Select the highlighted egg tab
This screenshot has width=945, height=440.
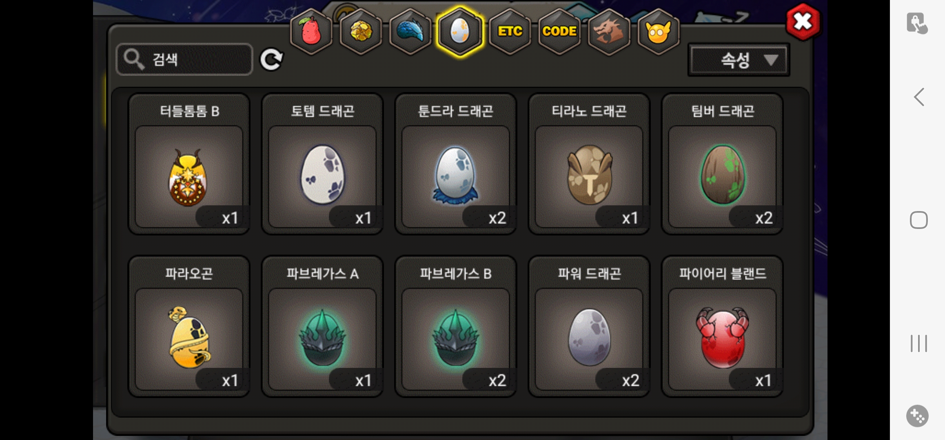tap(460, 31)
